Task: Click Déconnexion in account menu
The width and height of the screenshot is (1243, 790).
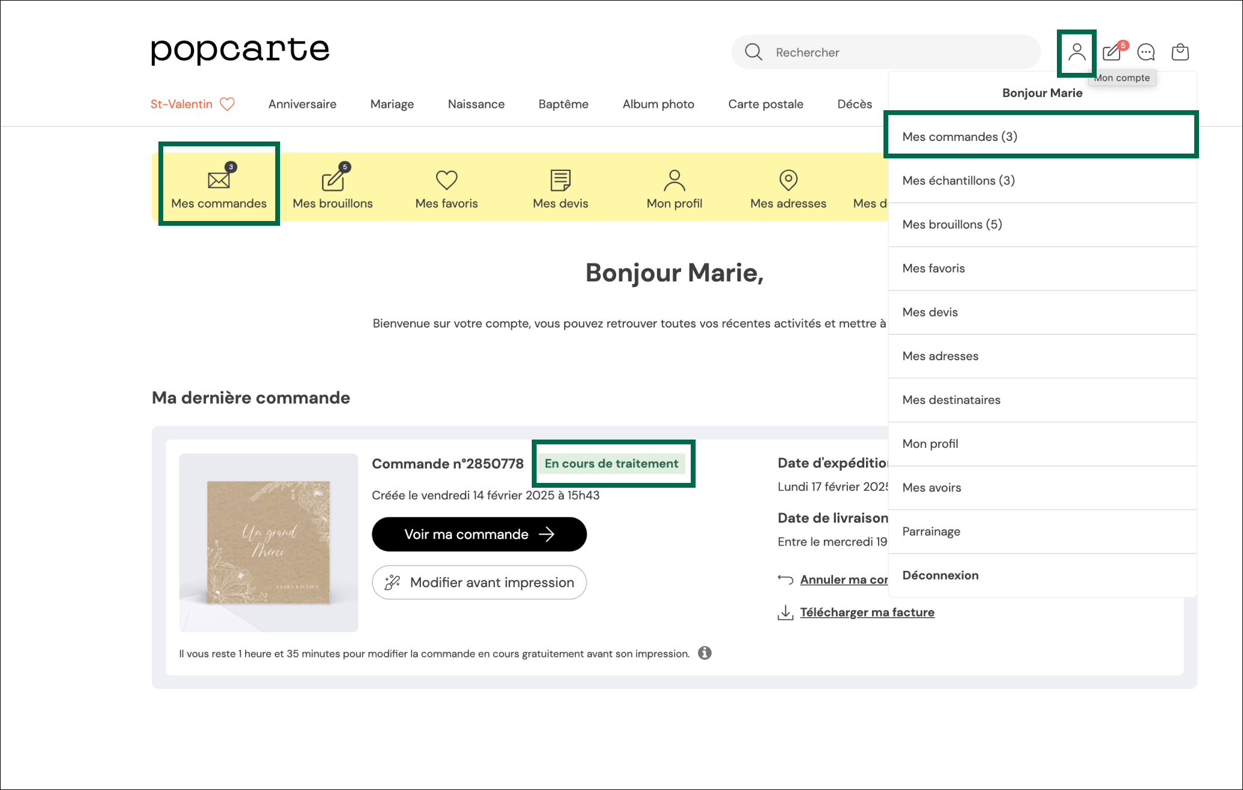Action: pos(940,575)
